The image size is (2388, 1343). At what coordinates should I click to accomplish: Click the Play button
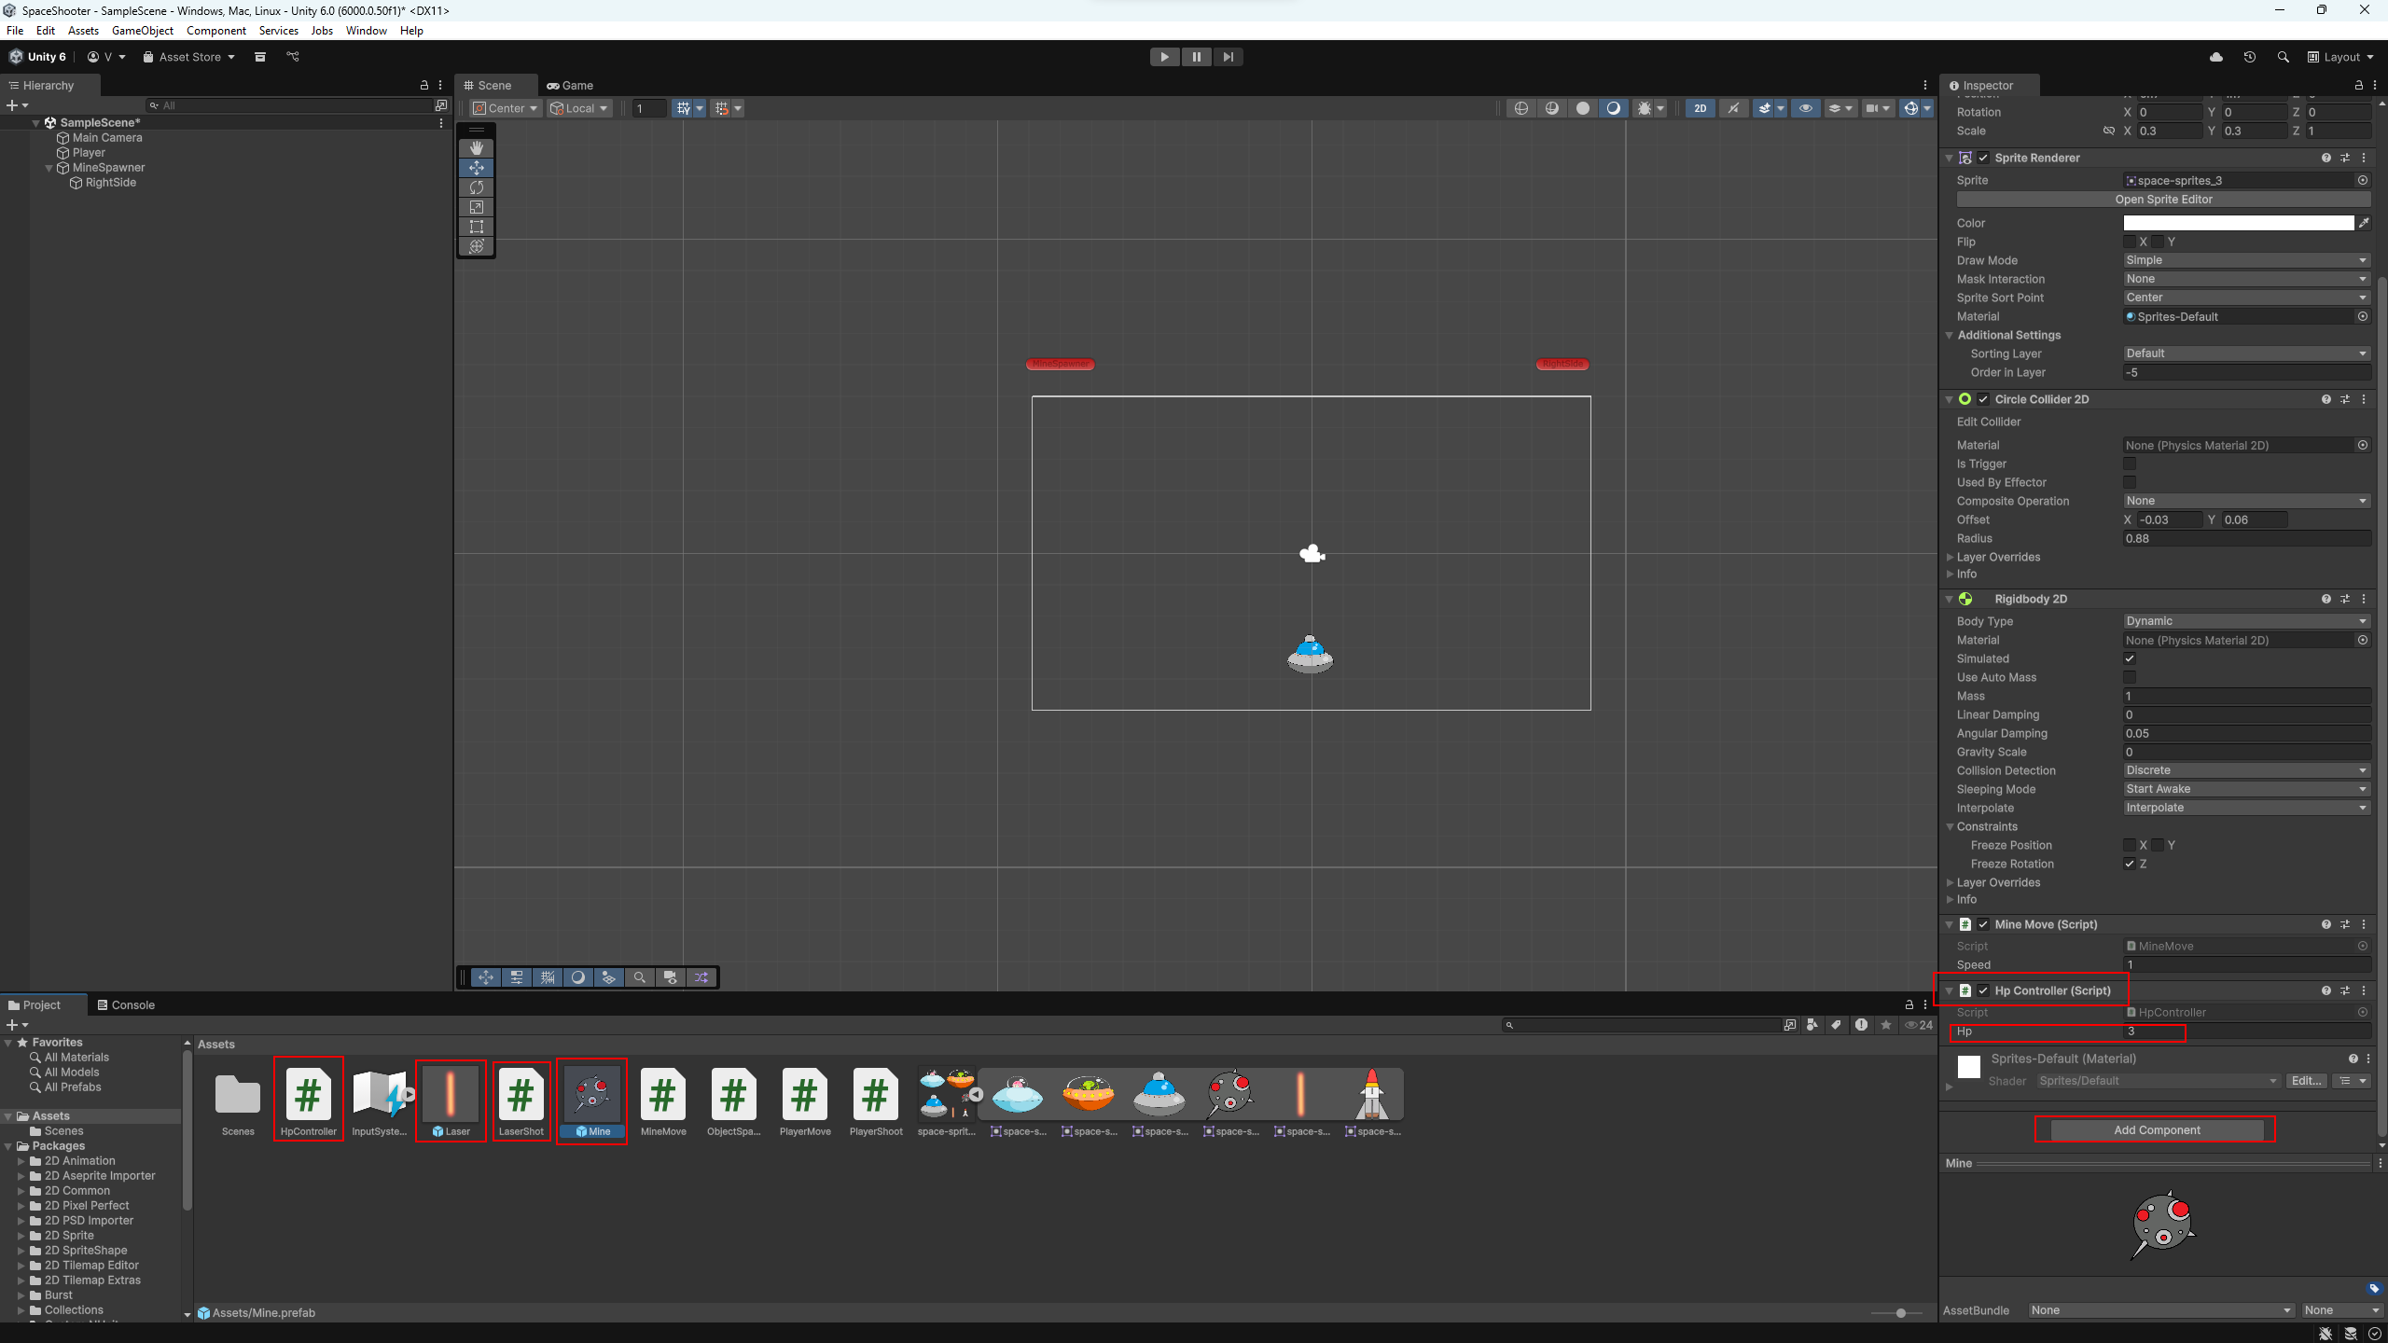(1164, 57)
